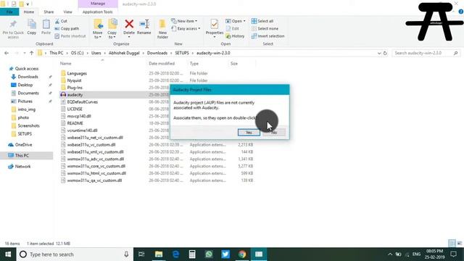Click the Search audacity-win-2.3.0 box
This screenshot has width=464, height=261.
coord(426,53)
